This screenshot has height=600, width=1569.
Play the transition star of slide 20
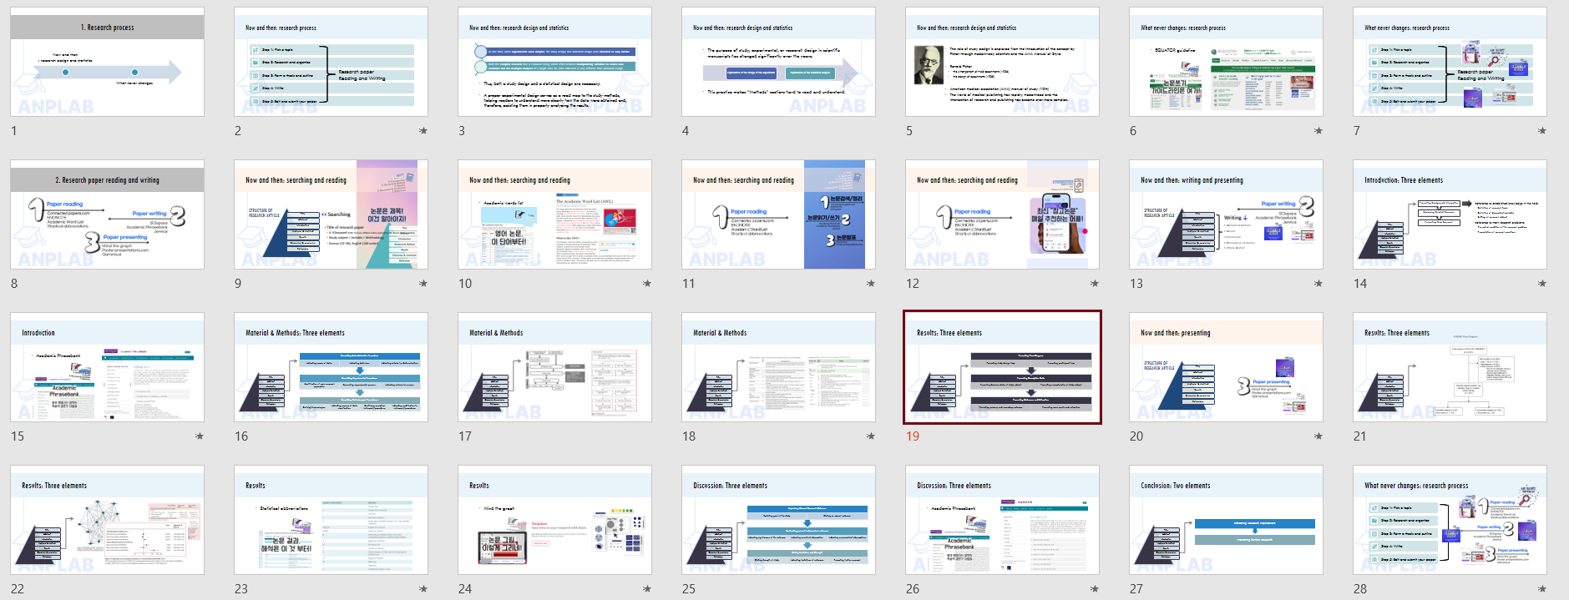[x=1318, y=436]
